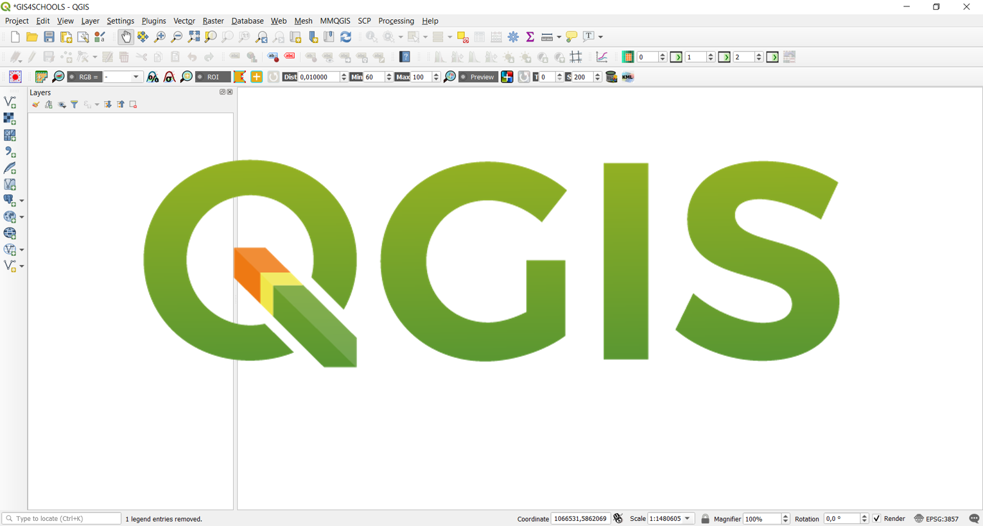
Task: Remove the selected layer or group
Action: tap(134, 105)
